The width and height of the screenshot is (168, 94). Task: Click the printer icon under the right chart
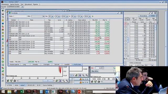[x=99, y=82]
